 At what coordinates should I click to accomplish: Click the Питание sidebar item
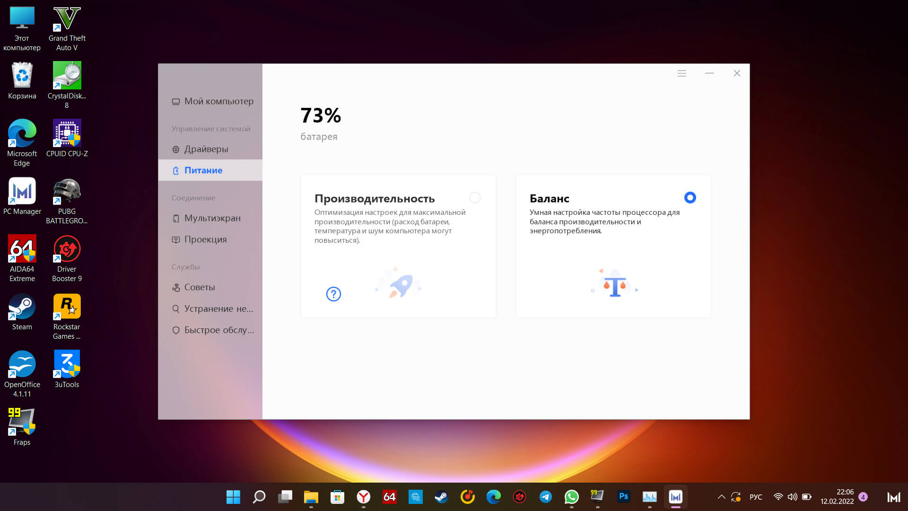pyautogui.click(x=203, y=170)
